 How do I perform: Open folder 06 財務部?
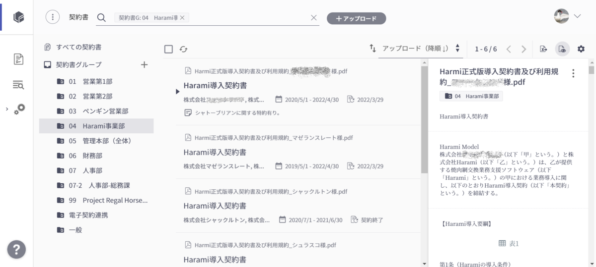click(x=96, y=156)
